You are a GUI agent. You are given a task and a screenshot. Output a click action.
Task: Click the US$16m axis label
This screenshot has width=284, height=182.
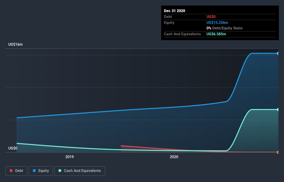[16, 44]
